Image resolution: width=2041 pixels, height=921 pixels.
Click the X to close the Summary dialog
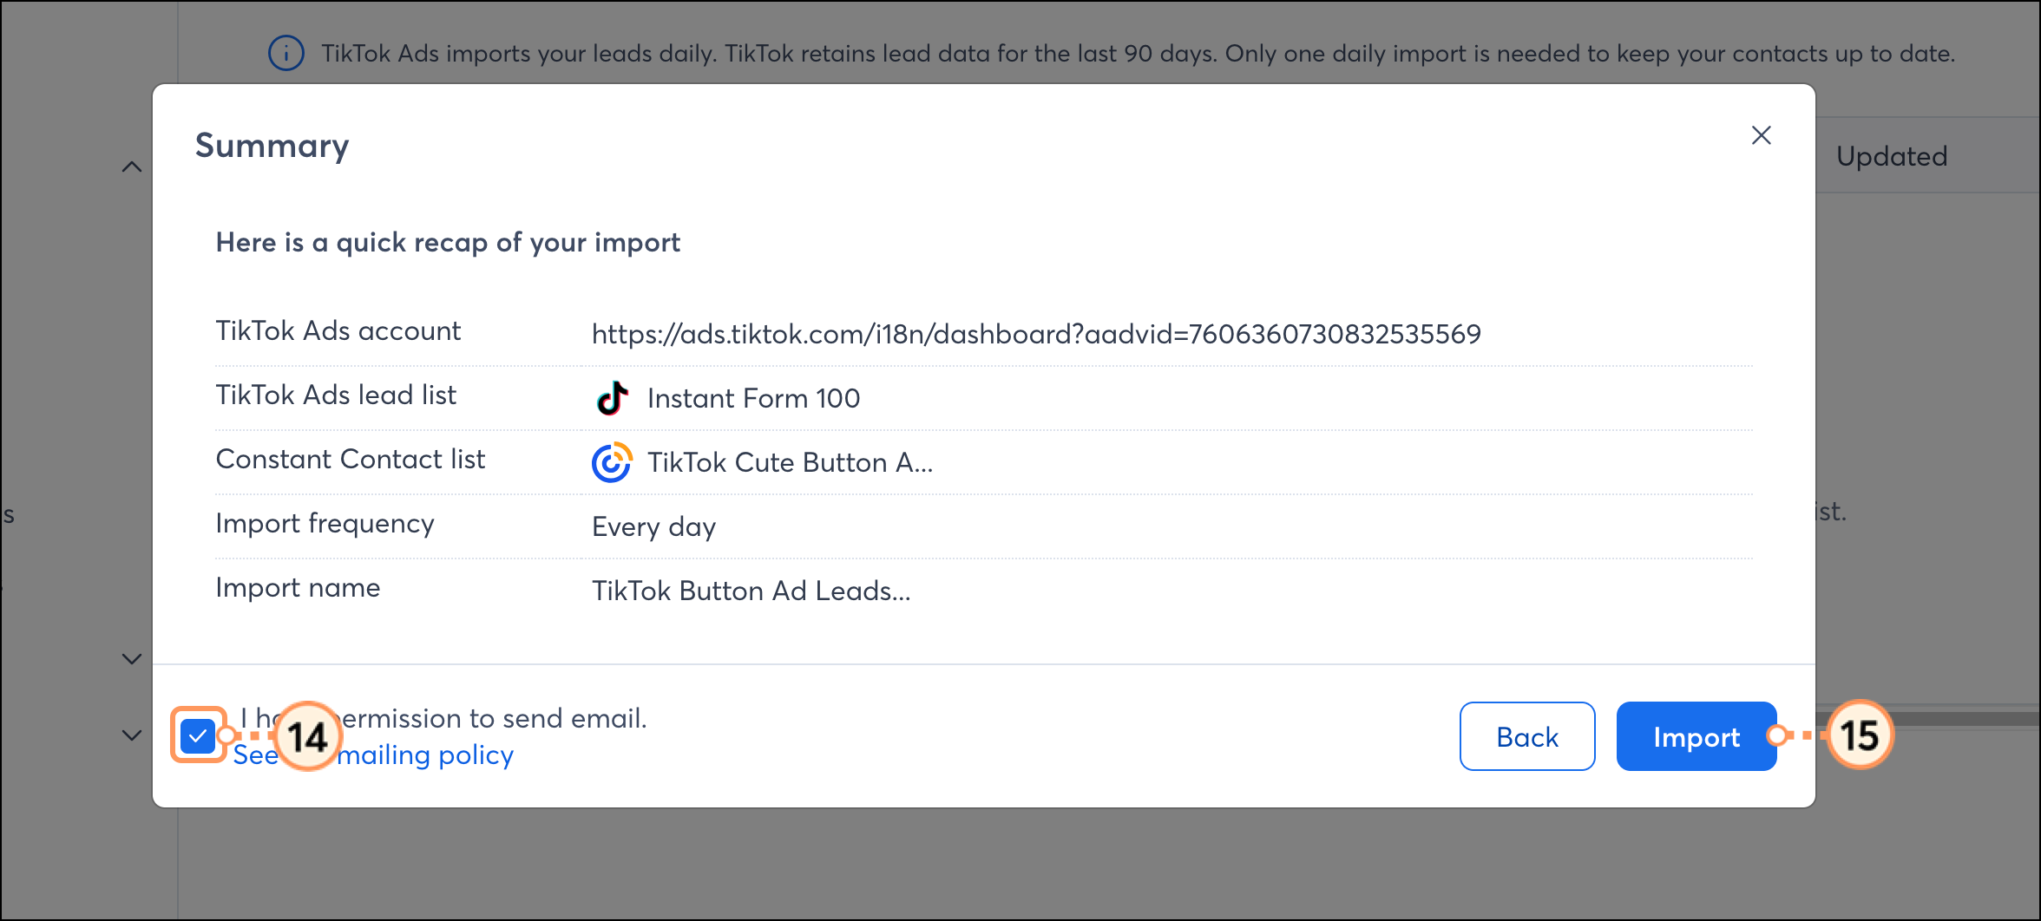pyautogui.click(x=1762, y=135)
